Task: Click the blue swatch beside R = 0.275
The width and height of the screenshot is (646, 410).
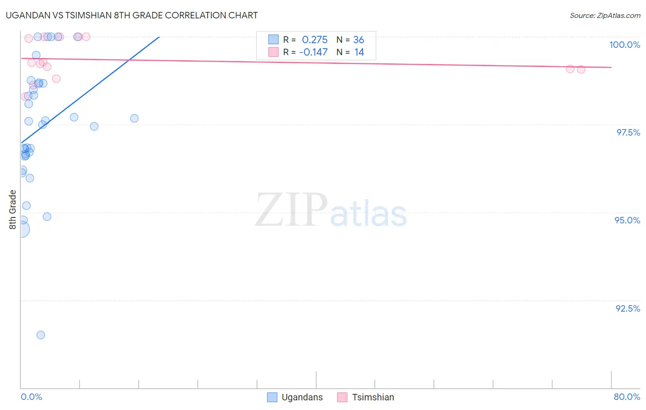Action: (273, 40)
